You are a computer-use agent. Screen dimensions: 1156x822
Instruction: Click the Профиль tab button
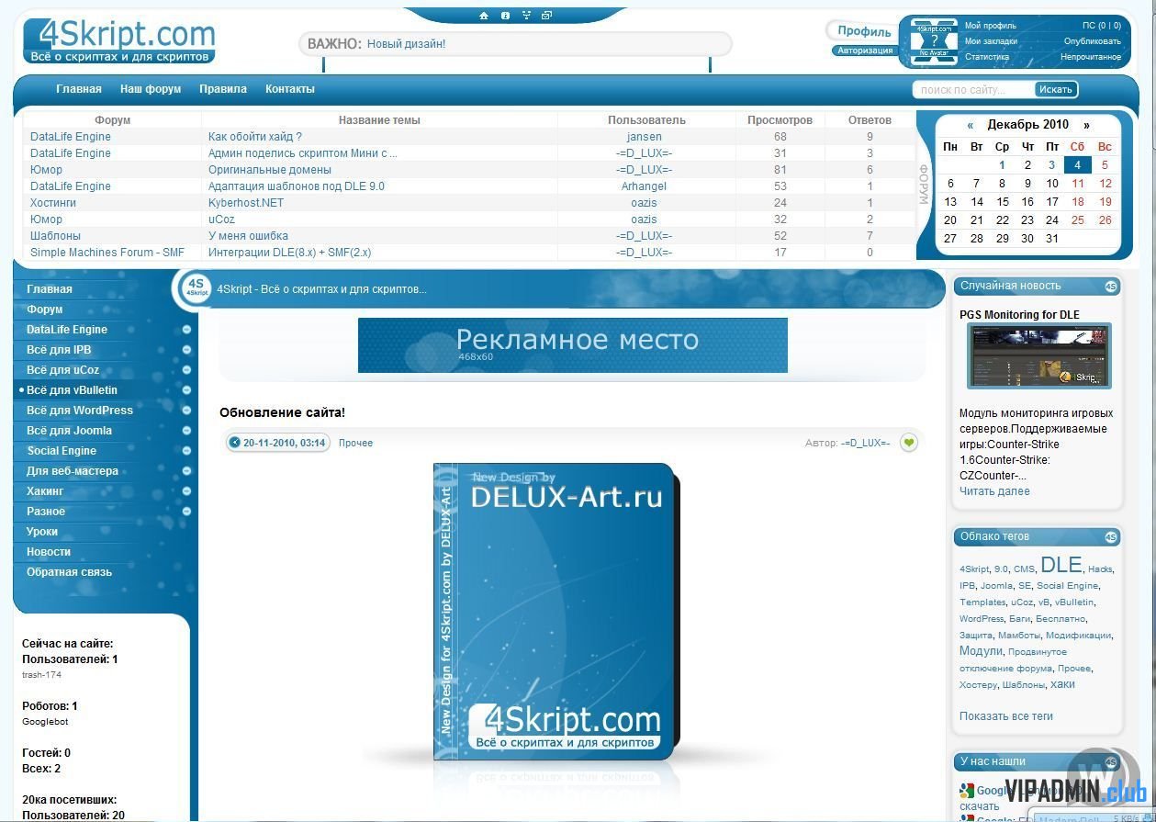[x=864, y=31]
